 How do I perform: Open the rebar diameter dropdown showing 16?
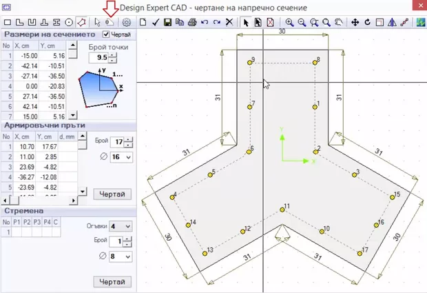tap(118, 157)
